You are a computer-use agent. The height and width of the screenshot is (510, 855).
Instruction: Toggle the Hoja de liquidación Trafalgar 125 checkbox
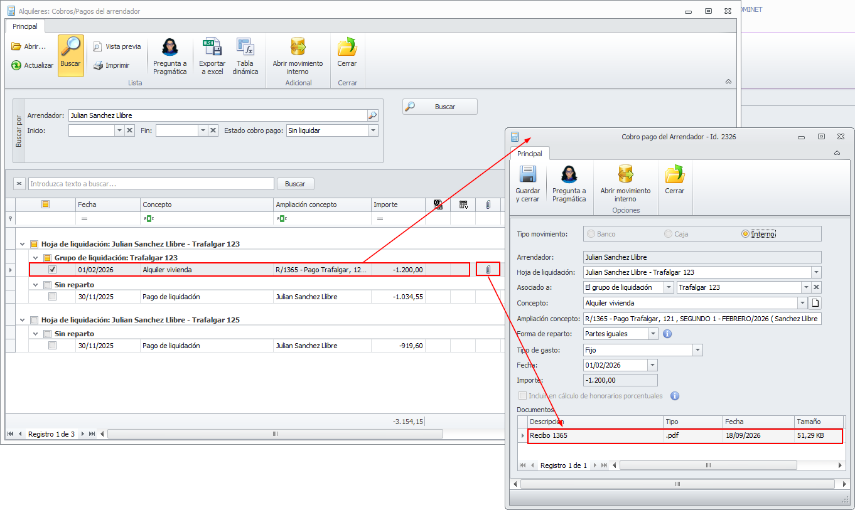click(35, 320)
